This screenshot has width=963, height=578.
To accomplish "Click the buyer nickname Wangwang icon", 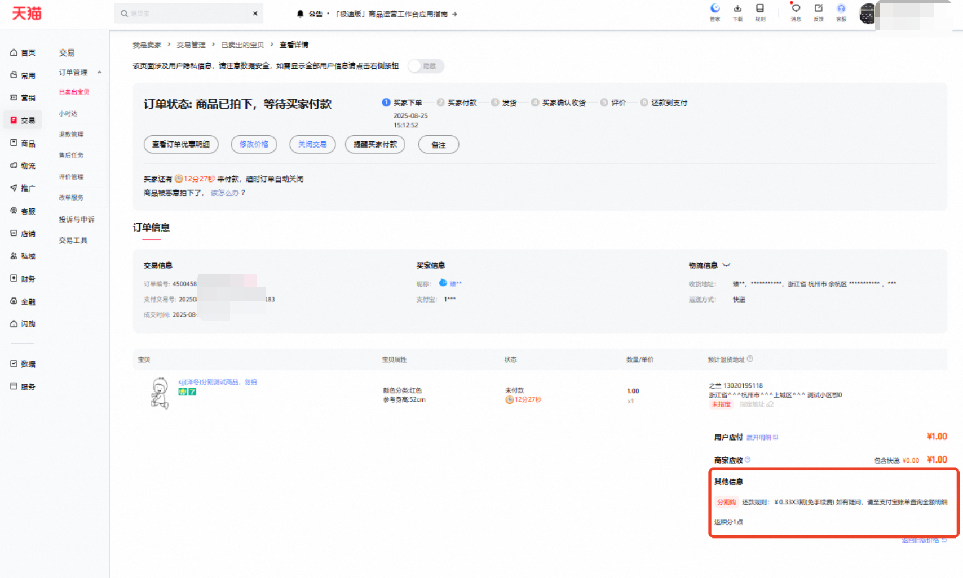I will click(443, 283).
